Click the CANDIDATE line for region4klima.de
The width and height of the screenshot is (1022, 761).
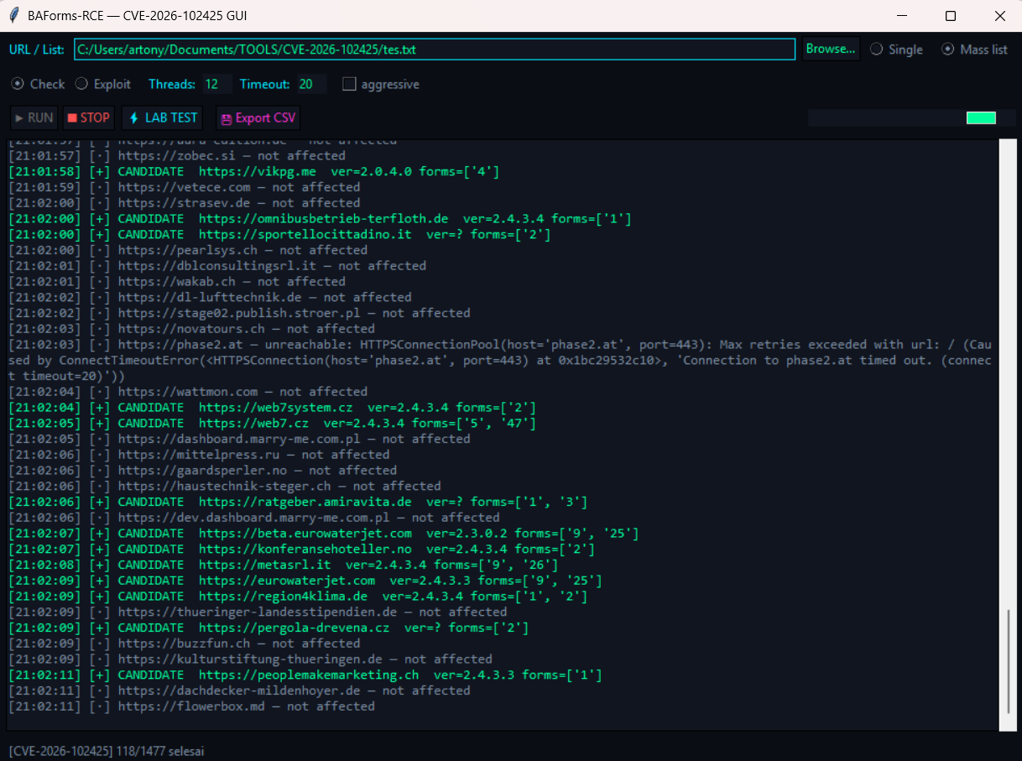pos(298,597)
